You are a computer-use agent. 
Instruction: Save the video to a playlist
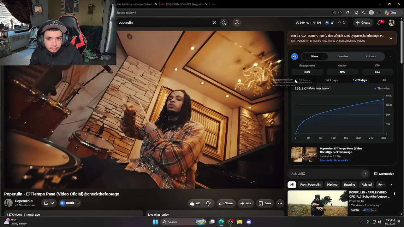click(265, 203)
